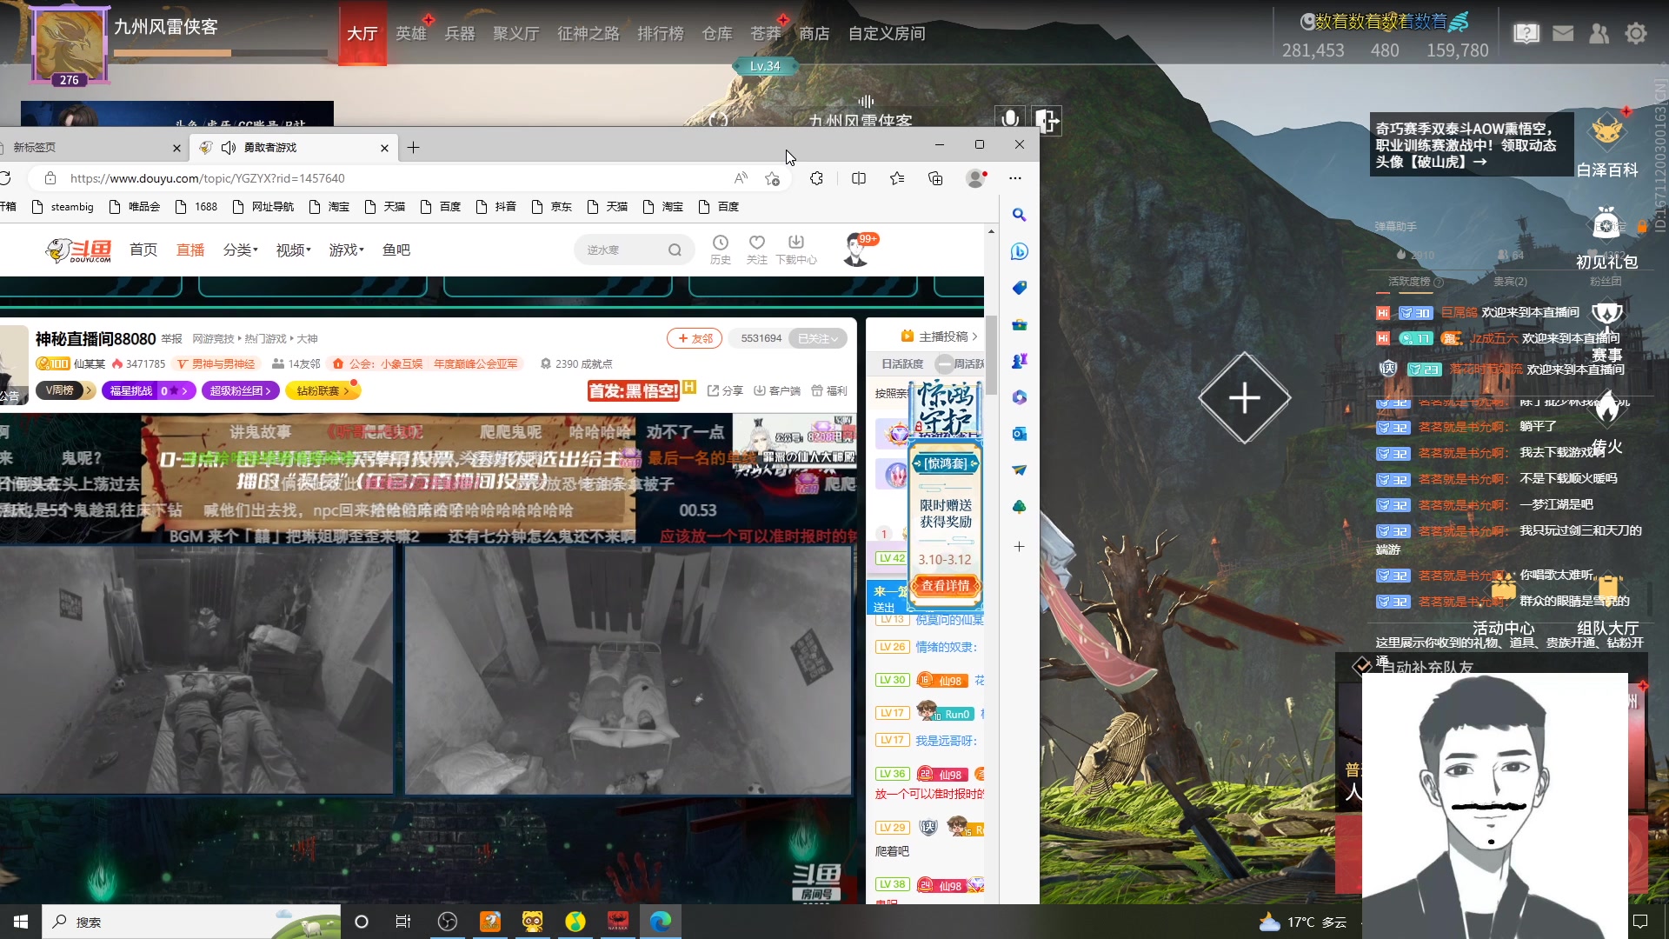Open the blue shopping tag sidebar icon

click(1020, 288)
